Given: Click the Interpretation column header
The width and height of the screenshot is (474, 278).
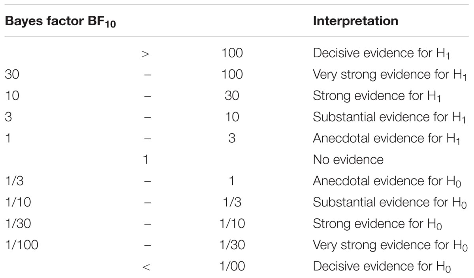Looking at the screenshot, I should click(x=355, y=21).
